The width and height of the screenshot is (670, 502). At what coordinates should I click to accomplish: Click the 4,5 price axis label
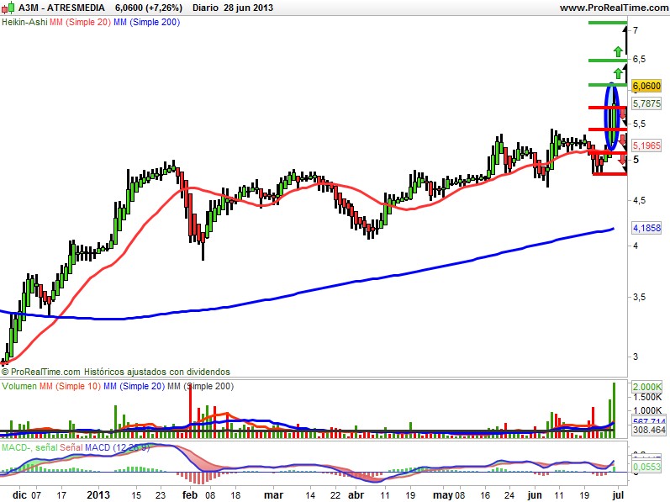click(x=639, y=200)
